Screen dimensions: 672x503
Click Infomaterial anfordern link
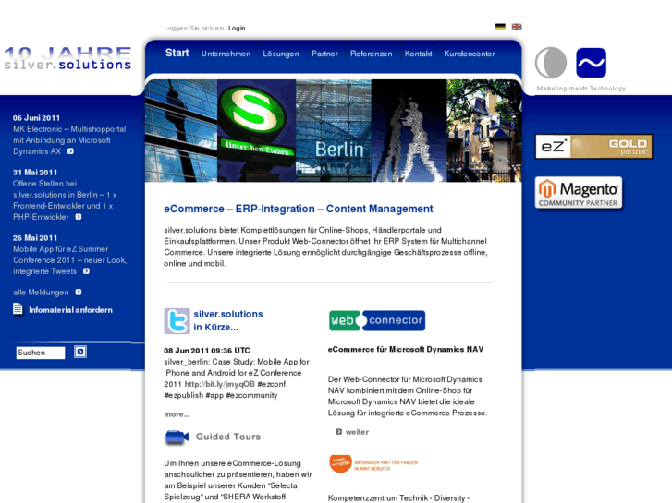pos(71,310)
